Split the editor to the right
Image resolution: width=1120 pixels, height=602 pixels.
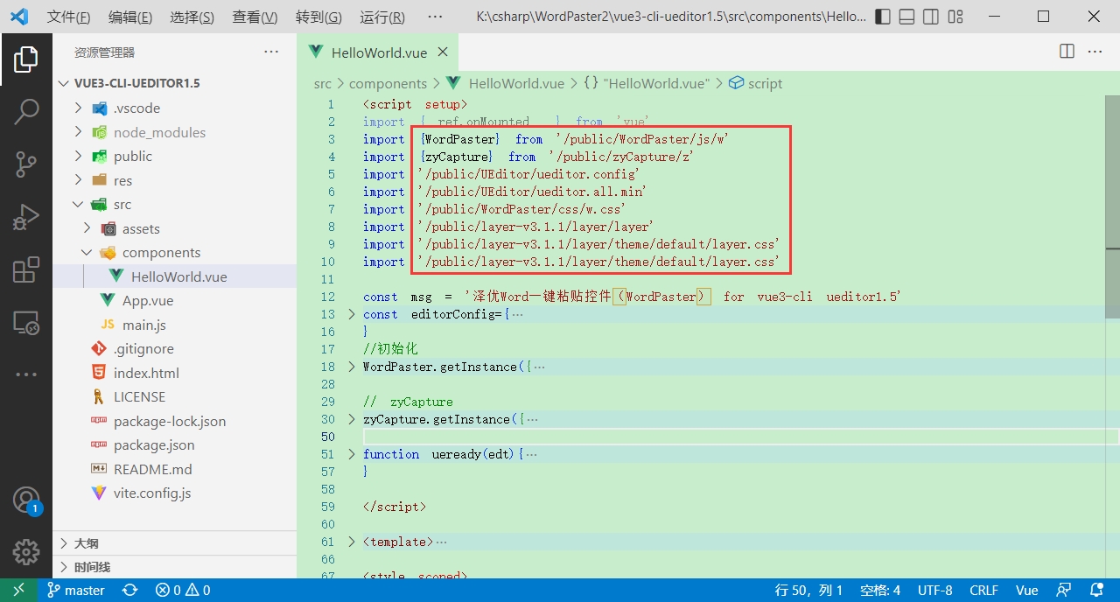[x=1067, y=52]
